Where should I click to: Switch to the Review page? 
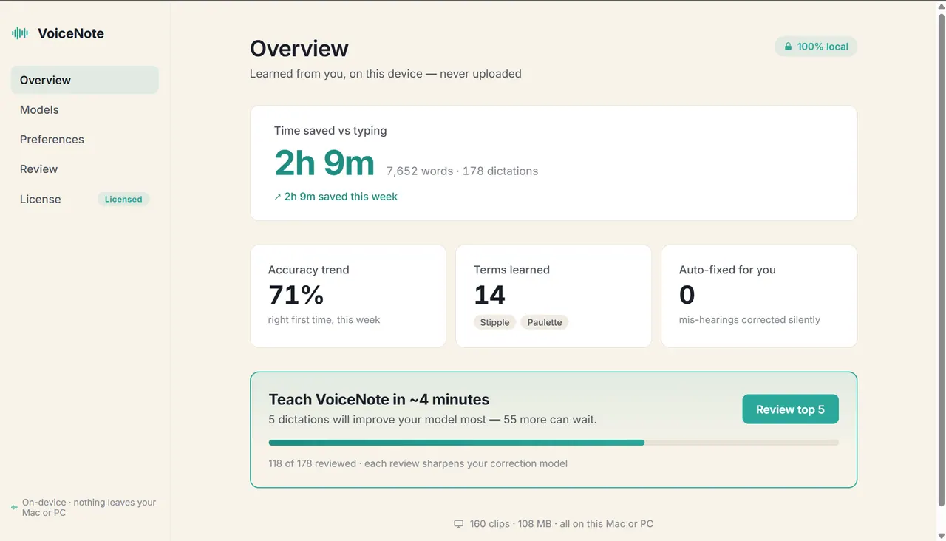pos(84,169)
